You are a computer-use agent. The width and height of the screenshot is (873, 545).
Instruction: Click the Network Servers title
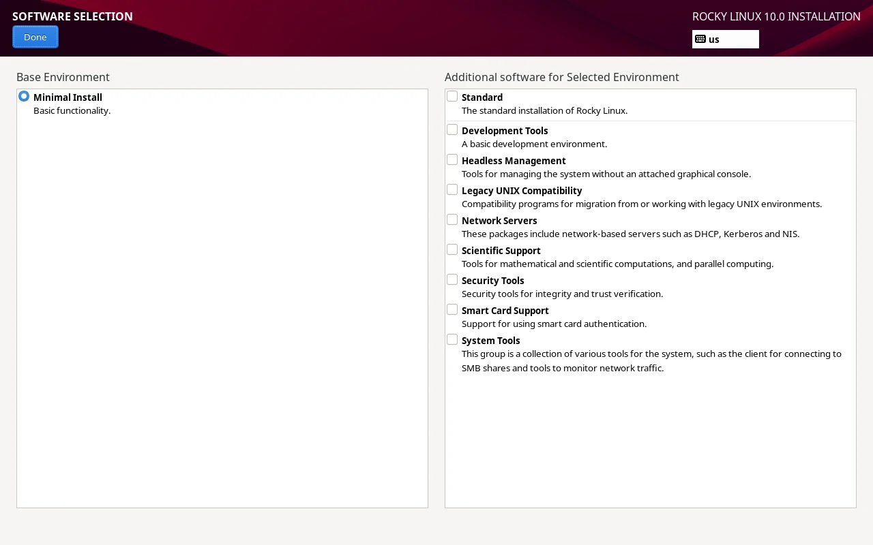pos(499,221)
